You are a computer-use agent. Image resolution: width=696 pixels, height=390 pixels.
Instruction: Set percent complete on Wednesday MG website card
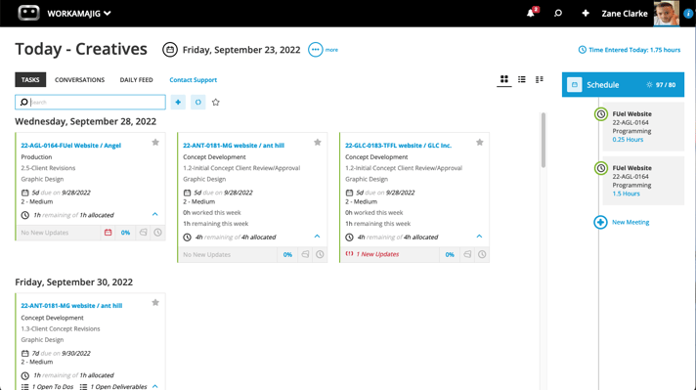point(287,255)
